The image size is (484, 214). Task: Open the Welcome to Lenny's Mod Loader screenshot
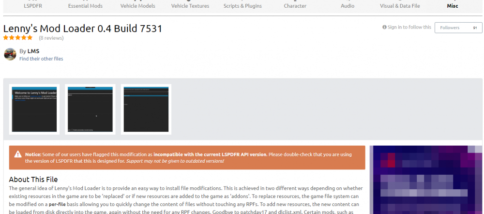coord(34,109)
